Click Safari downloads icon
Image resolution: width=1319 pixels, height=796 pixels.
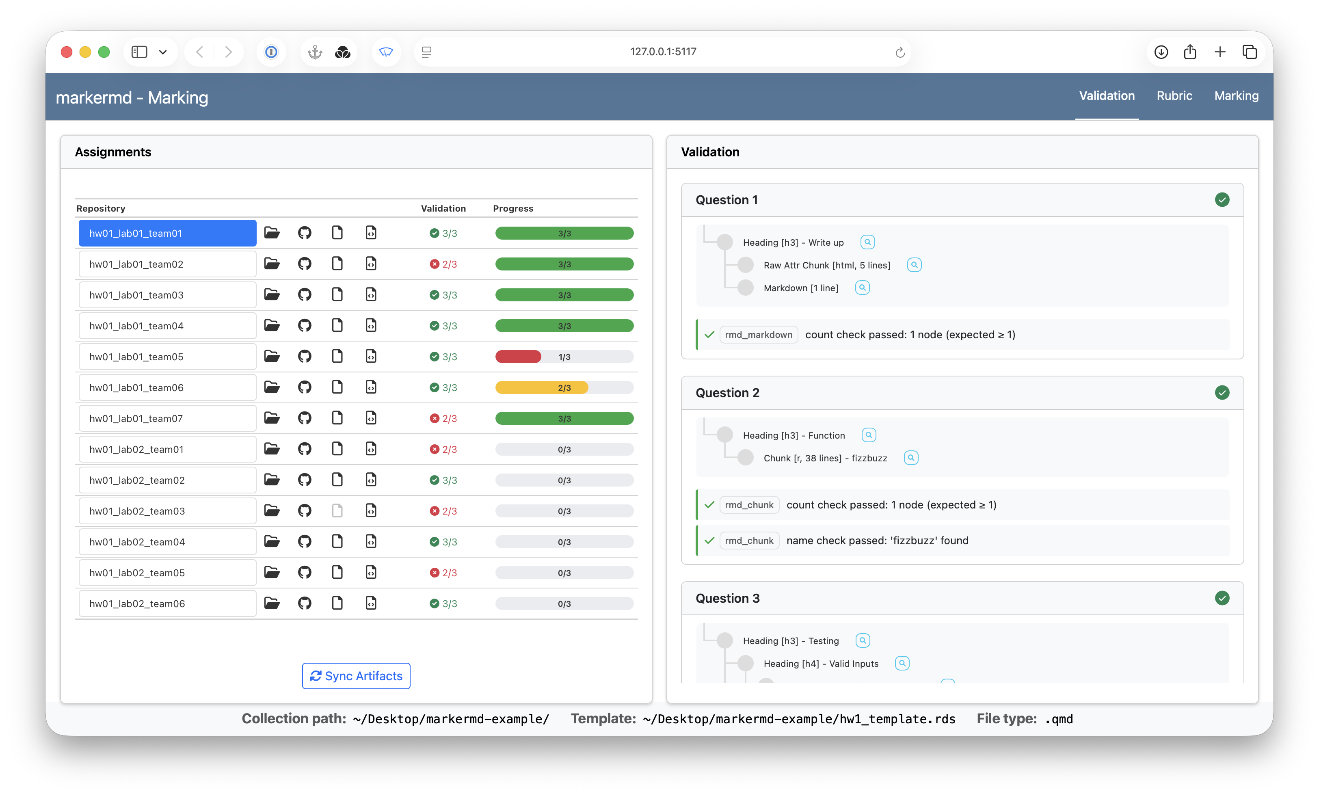pos(1161,52)
